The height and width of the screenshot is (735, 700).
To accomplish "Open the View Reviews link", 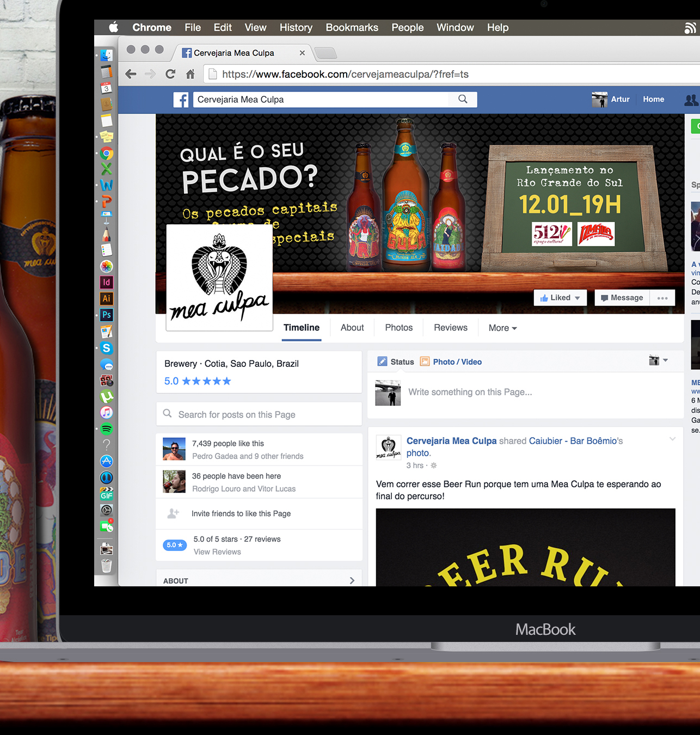I will pyautogui.click(x=217, y=552).
